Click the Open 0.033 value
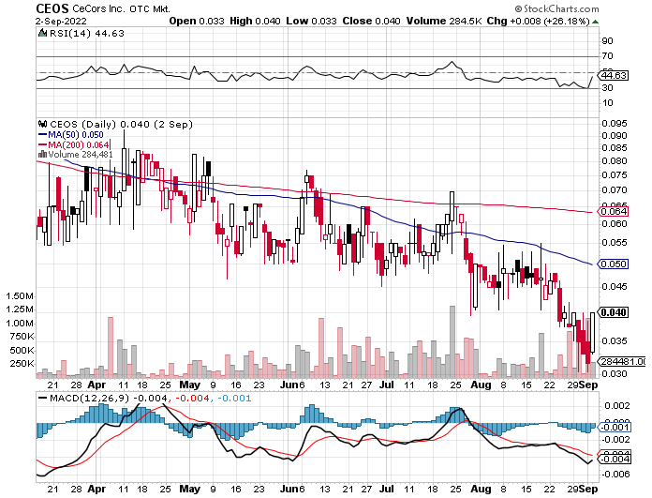Image resolution: width=652 pixels, height=498 pixels. tap(197, 21)
